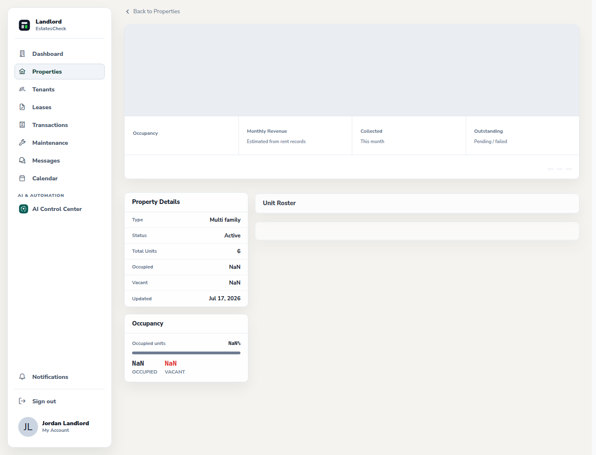Click the Maintenance wrench icon
Image resolution: width=596 pixels, height=455 pixels.
point(22,143)
